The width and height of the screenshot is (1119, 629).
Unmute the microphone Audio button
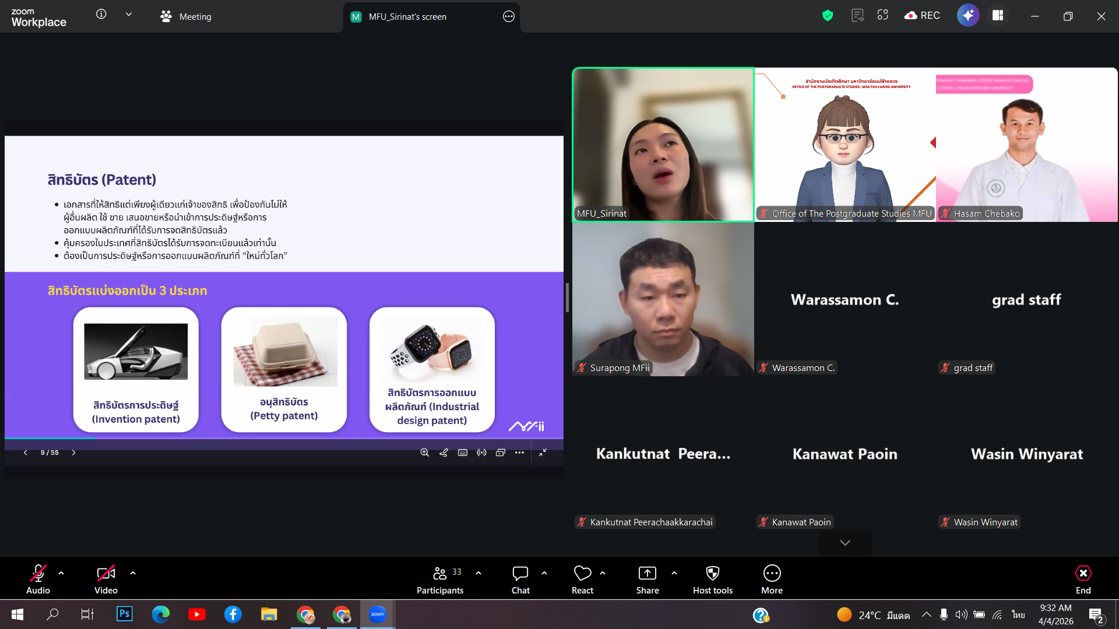click(x=38, y=580)
